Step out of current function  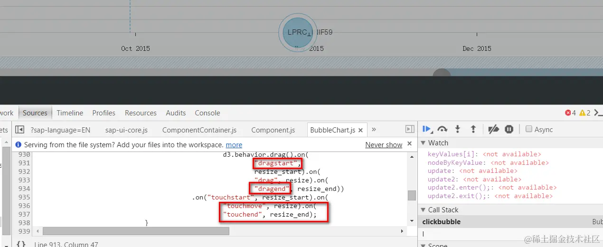(473, 129)
